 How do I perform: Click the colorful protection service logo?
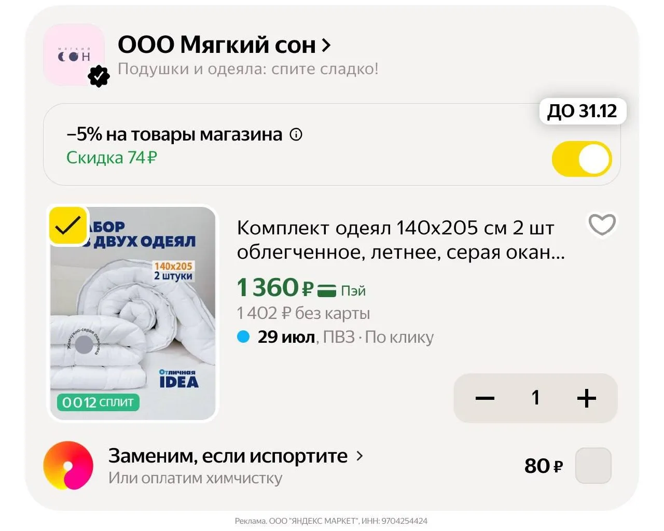coord(68,465)
